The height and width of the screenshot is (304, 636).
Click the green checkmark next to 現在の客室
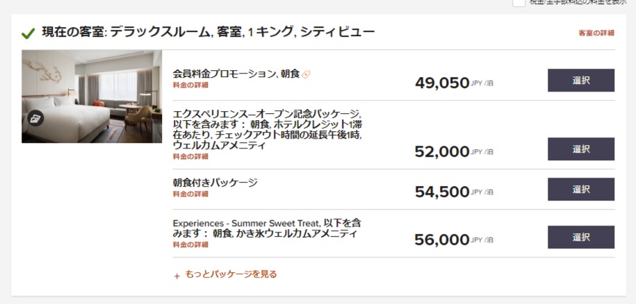point(28,33)
